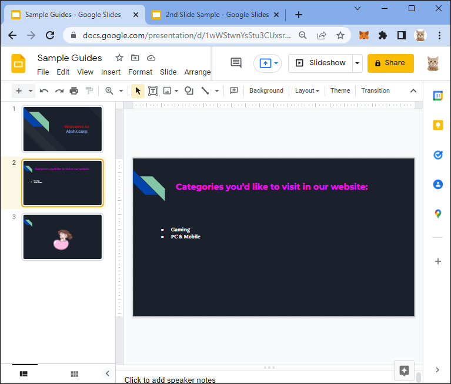Select the Text box tool
The width and height of the screenshot is (451, 384).
click(x=153, y=91)
